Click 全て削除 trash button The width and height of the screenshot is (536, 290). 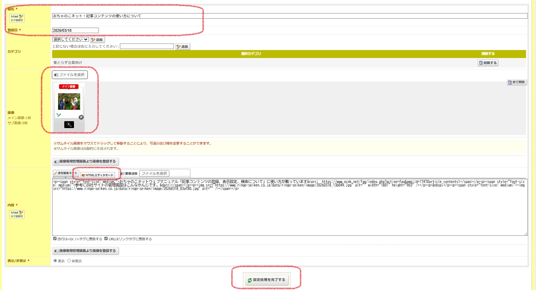pos(517,82)
